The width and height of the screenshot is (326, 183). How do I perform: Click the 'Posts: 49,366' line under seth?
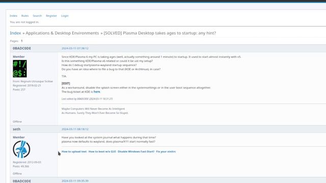[21, 166]
